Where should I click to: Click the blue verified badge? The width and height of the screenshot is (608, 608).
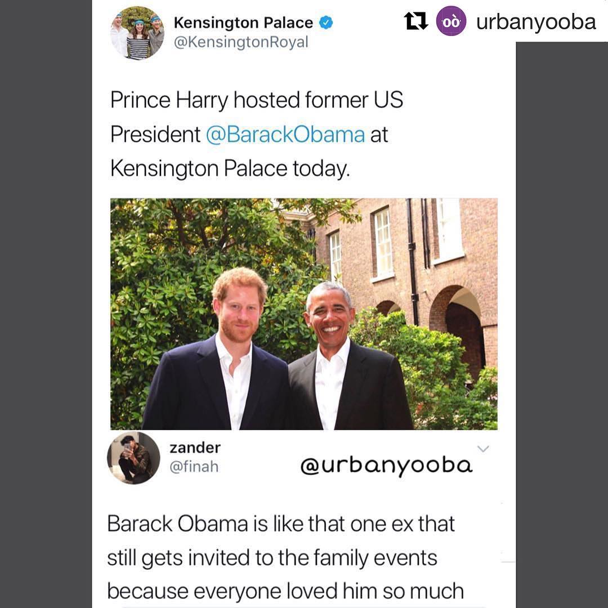click(327, 23)
